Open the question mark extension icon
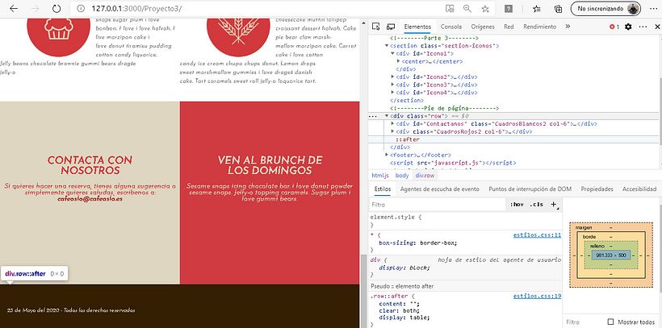The image size is (662, 328). [x=509, y=8]
